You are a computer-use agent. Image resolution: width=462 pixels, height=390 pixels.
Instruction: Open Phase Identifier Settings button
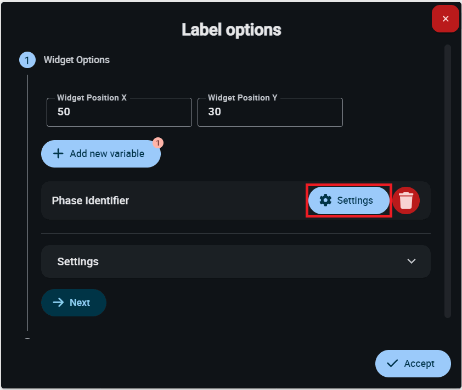349,200
